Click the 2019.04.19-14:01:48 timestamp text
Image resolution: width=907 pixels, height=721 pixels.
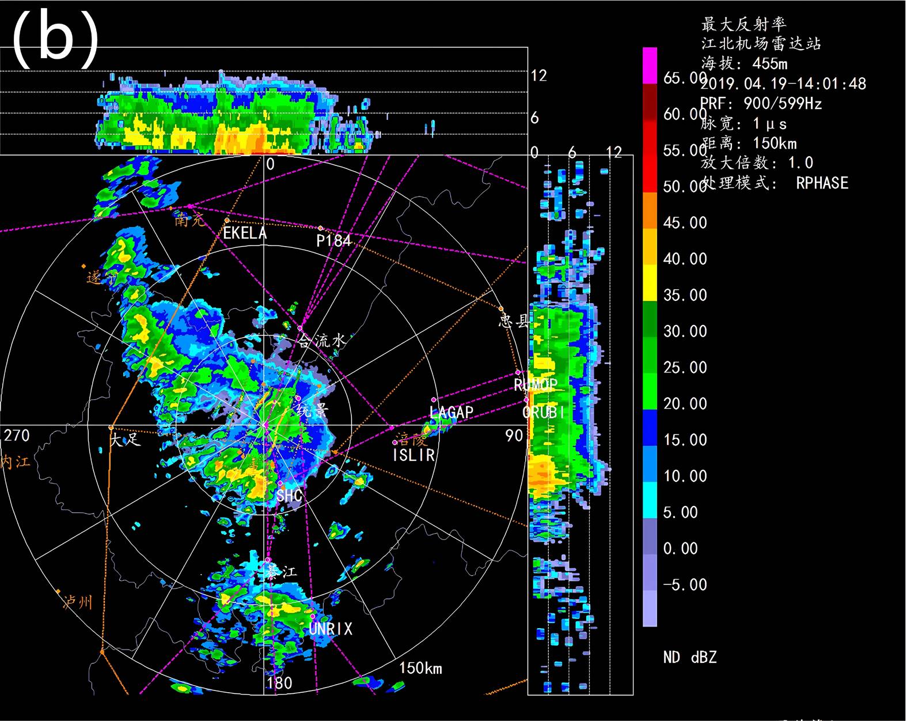(783, 84)
